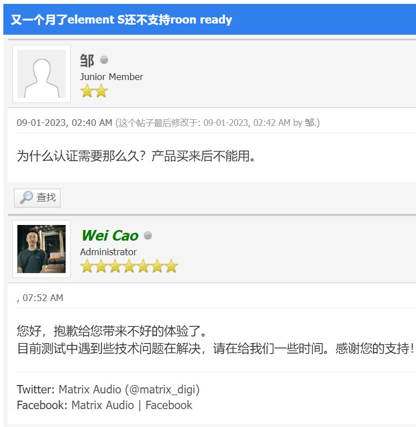Click the Junior Member rank label
Screen dimensions: 416x427
(x=111, y=77)
